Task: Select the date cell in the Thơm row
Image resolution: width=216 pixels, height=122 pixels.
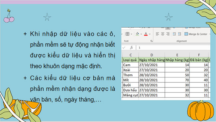Action: click(x=152, y=75)
